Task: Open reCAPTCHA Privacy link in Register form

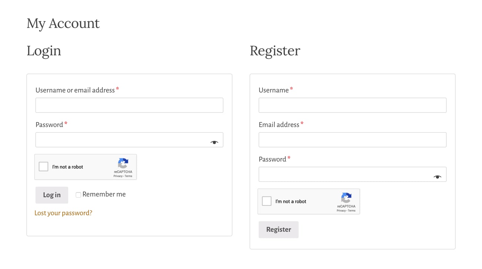Action: tap(341, 211)
